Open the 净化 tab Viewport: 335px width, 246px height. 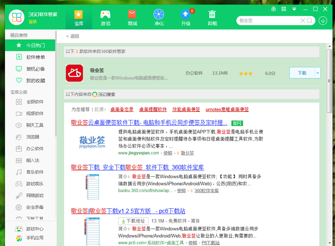pyautogui.click(x=159, y=18)
